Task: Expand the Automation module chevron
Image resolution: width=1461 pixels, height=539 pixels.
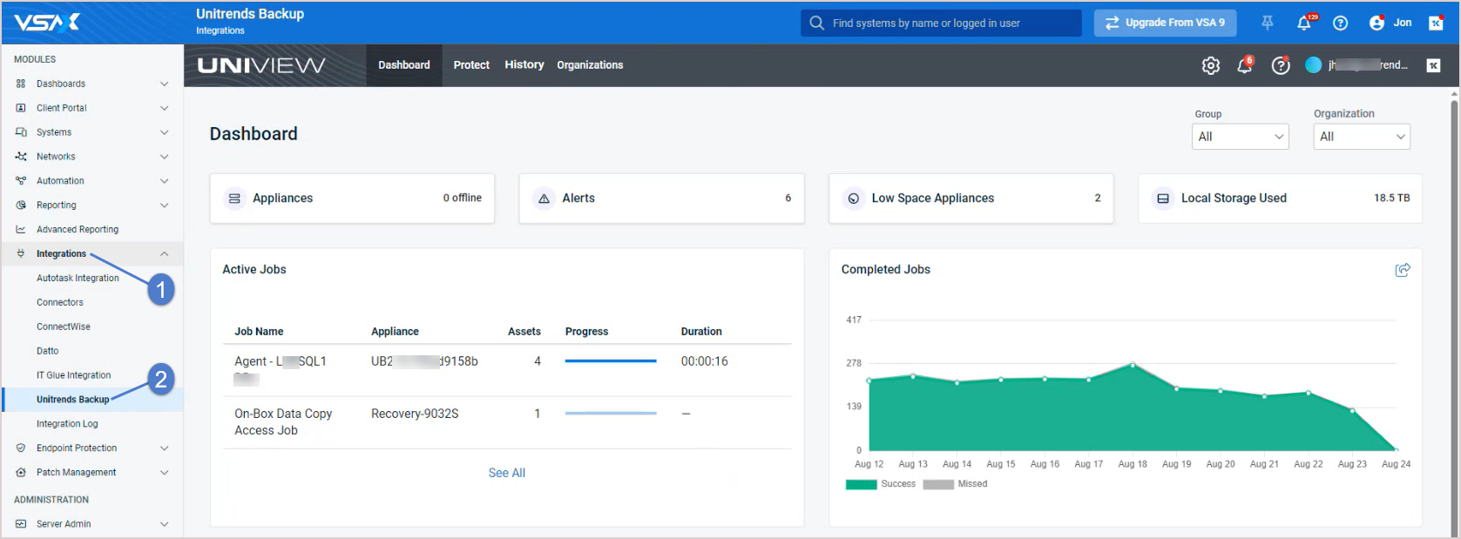Action: (164, 181)
